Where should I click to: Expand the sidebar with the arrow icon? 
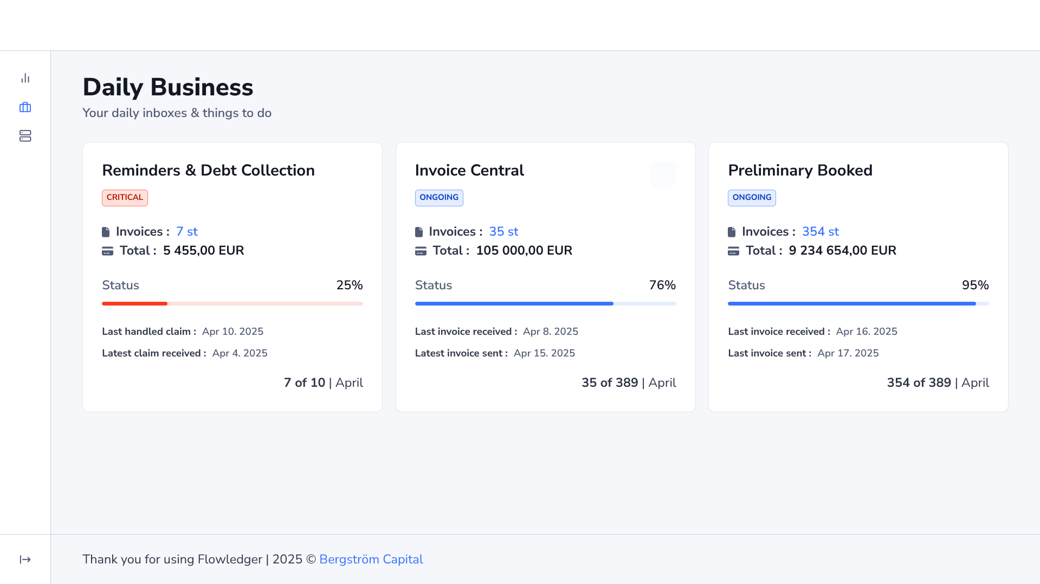pos(25,560)
